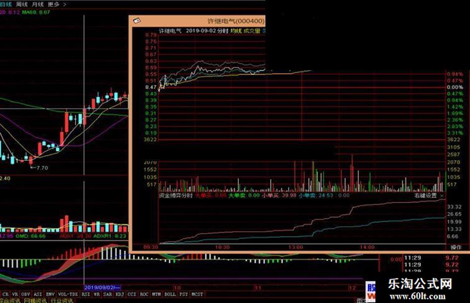Select the PSY indicator tab
This screenshot has width=470, height=303.
[184, 295]
